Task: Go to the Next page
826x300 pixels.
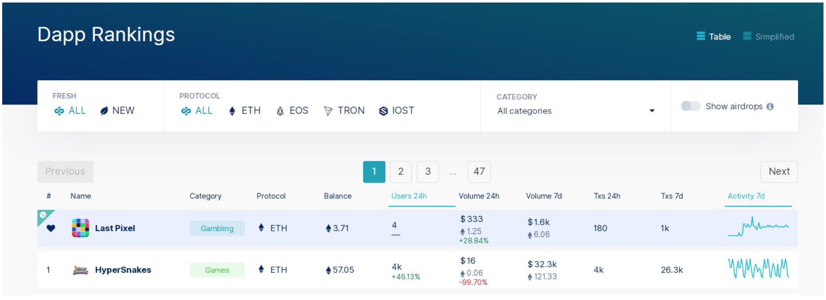Action: 779,171
